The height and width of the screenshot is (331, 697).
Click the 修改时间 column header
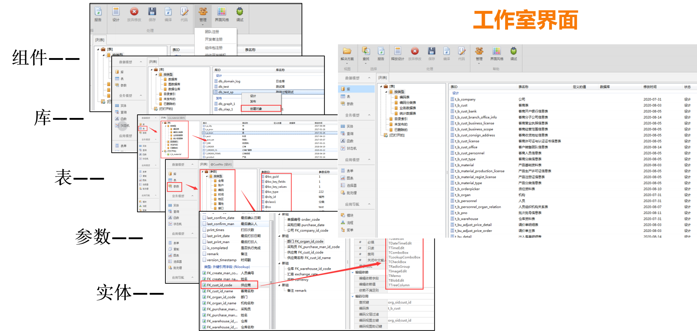point(650,87)
